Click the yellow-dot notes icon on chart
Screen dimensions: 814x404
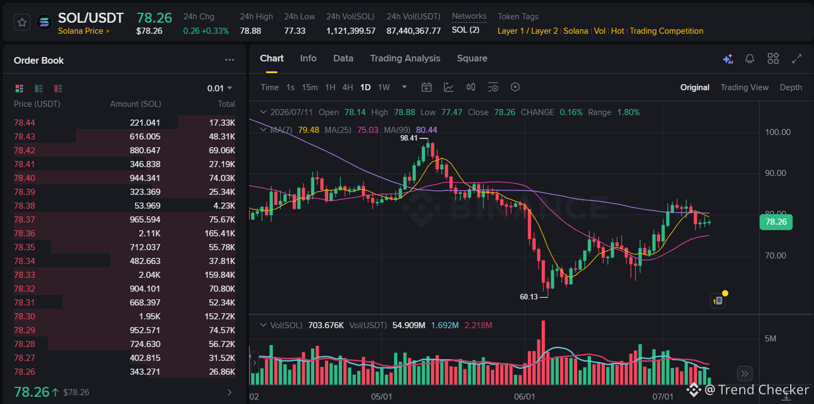[x=718, y=301]
